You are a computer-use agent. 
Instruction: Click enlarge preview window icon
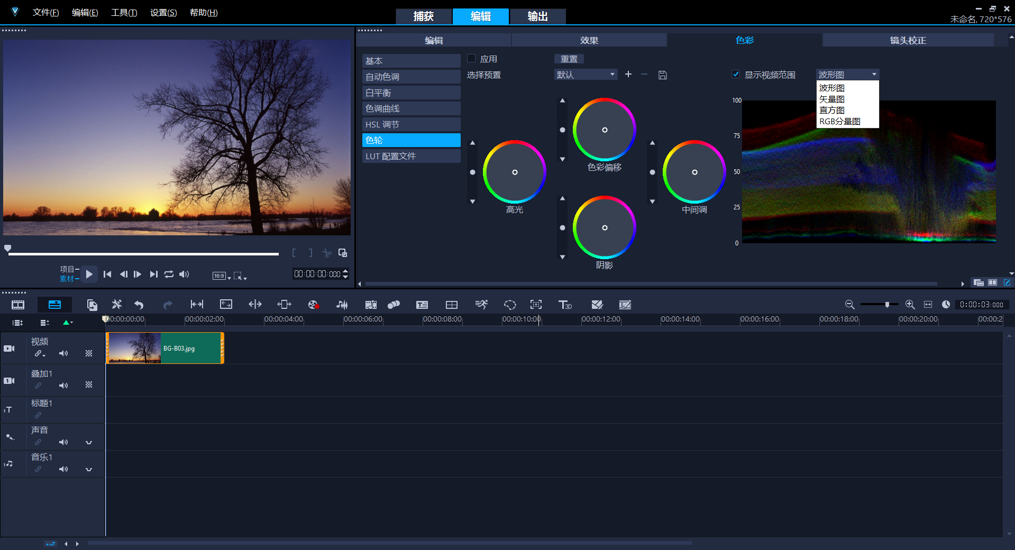(x=343, y=253)
